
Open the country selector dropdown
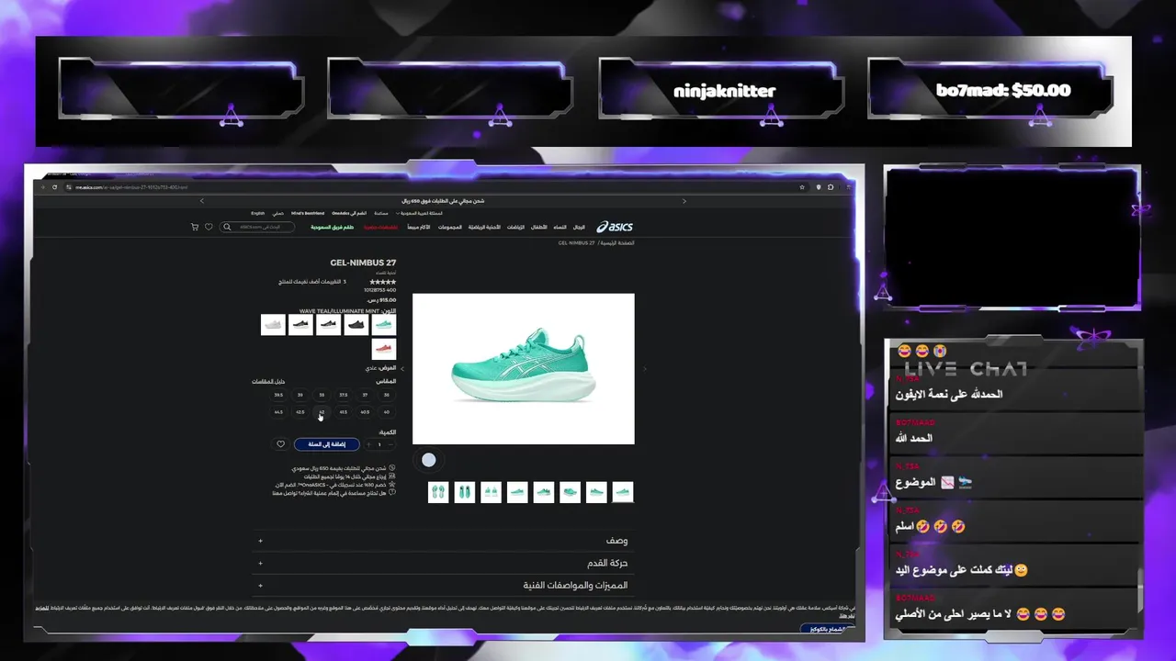419,213
